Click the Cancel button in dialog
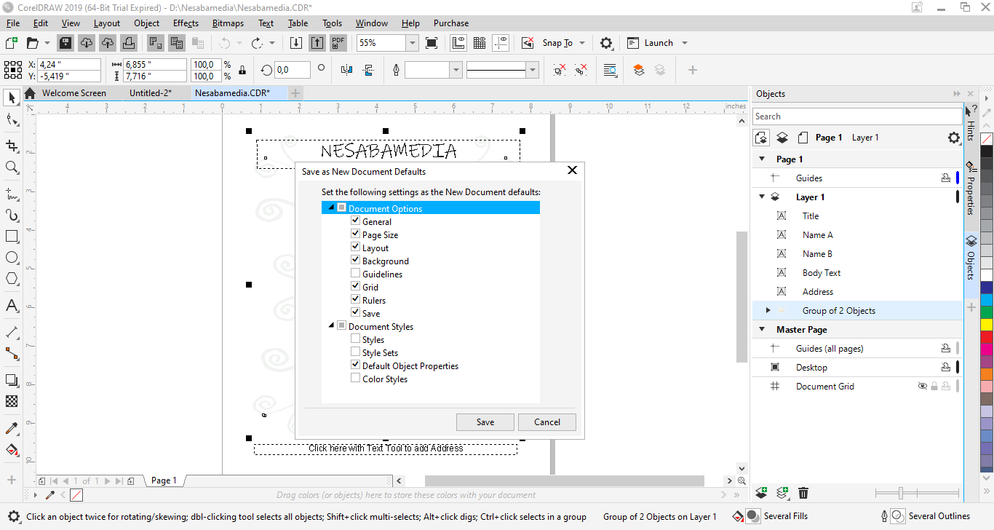Viewport: 994px width, 530px height. pyautogui.click(x=547, y=422)
